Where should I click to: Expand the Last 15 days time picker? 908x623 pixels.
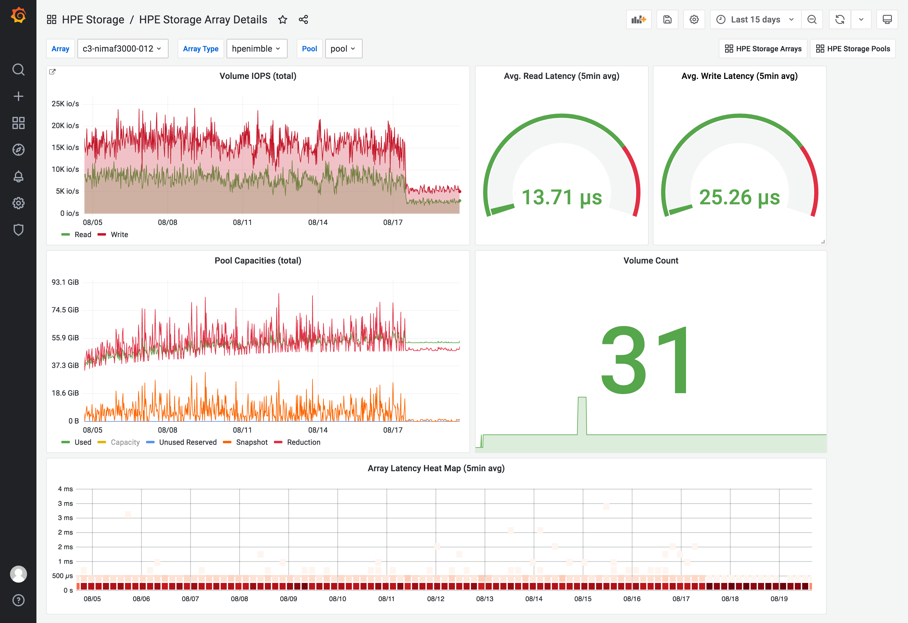pos(755,19)
